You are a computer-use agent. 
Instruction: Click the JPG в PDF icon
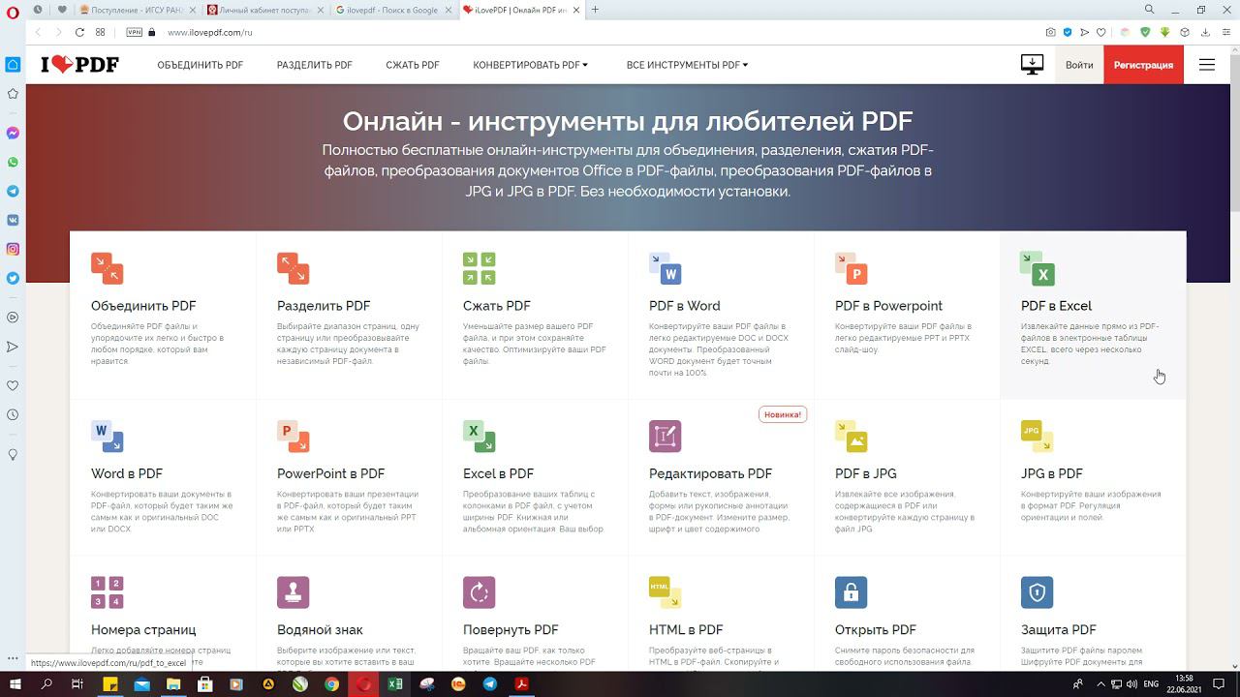coord(1037,436)
